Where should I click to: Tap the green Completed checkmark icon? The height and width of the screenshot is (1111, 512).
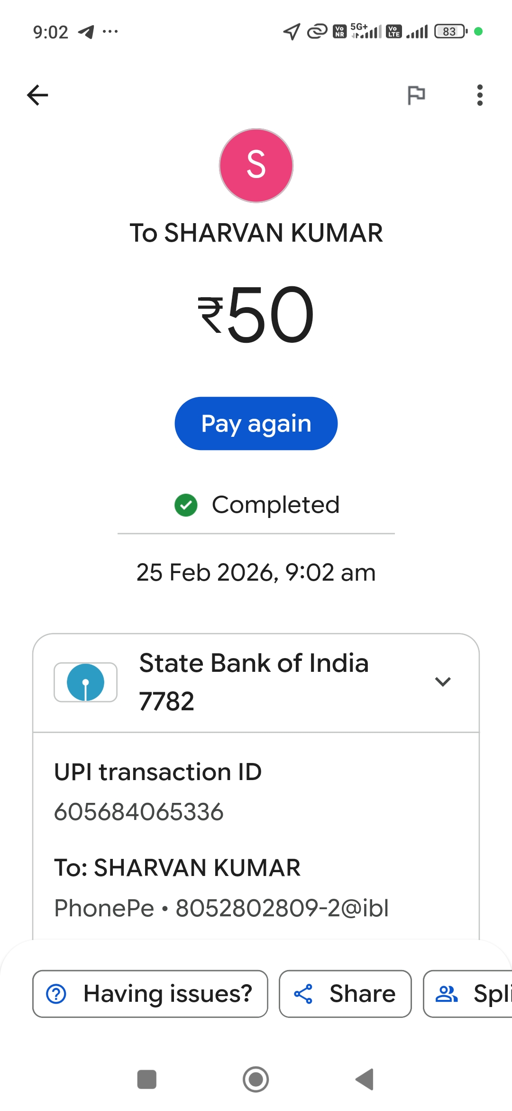pyautogui.click(x=186, y=505)
